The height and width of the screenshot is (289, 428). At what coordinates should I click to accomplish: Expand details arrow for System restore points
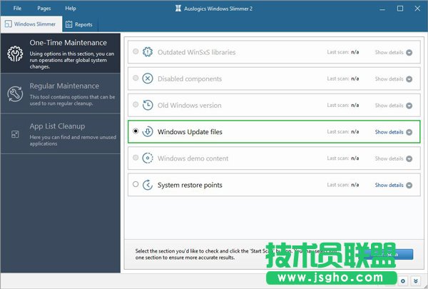click(409, 186)
